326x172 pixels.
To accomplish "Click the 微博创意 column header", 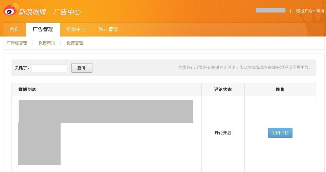I will [27, 90].
